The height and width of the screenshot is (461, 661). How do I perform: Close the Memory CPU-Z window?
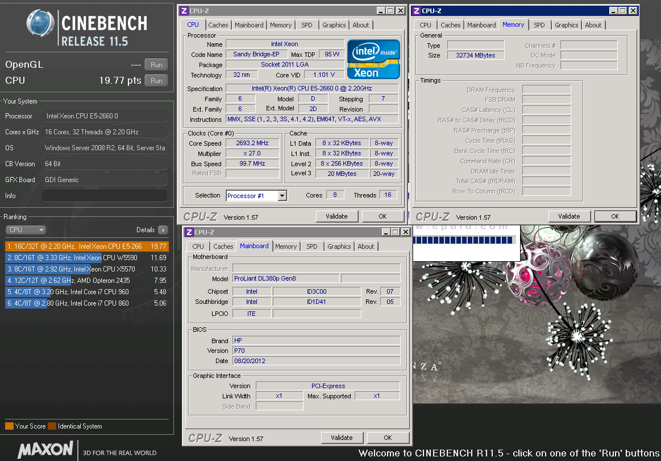[633, 11]
